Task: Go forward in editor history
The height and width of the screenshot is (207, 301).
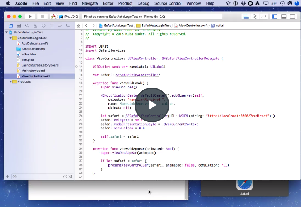Action: 94,26
